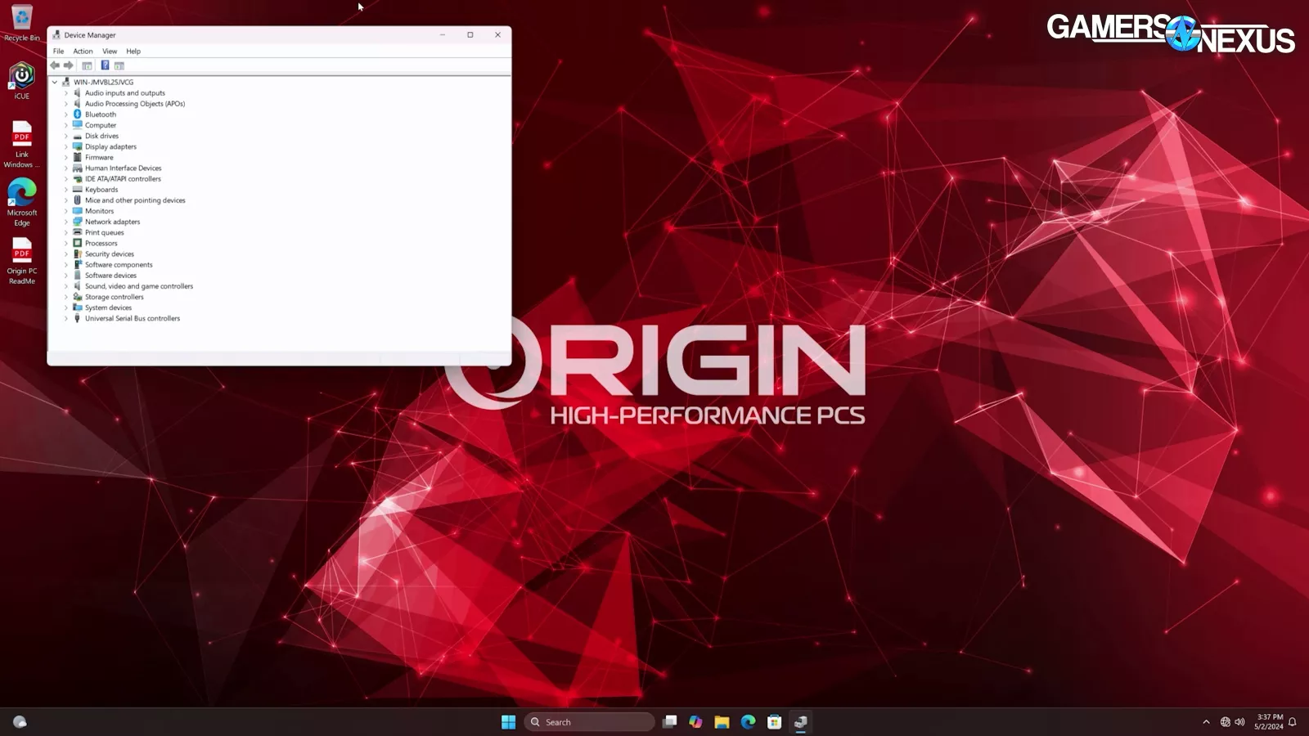
Task: Click the blue Help question mark toolbar icon
Action: point(105,65)
